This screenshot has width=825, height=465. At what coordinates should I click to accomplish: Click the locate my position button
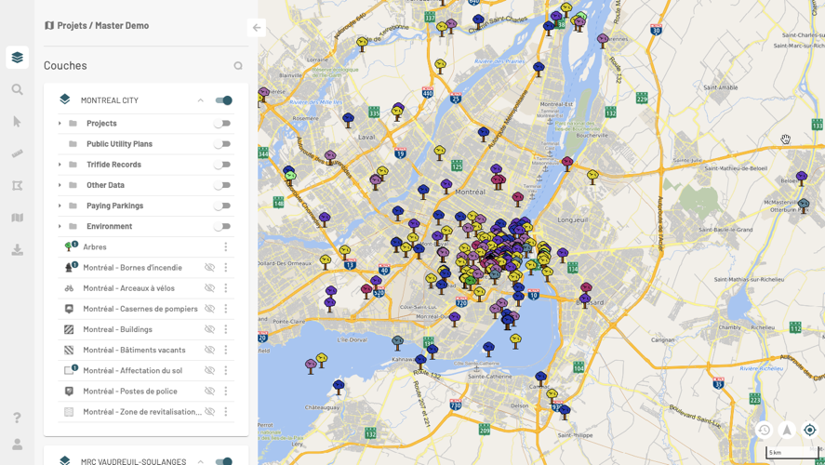coord(809,430)
